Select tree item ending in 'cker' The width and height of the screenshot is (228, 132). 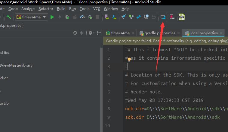pos(4,78)
